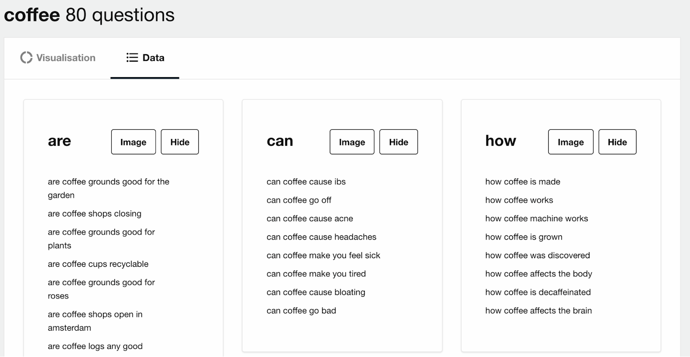This screenshot has height=357, width=690.
Task: Hide the 'can' questions card
Action: 398,142
